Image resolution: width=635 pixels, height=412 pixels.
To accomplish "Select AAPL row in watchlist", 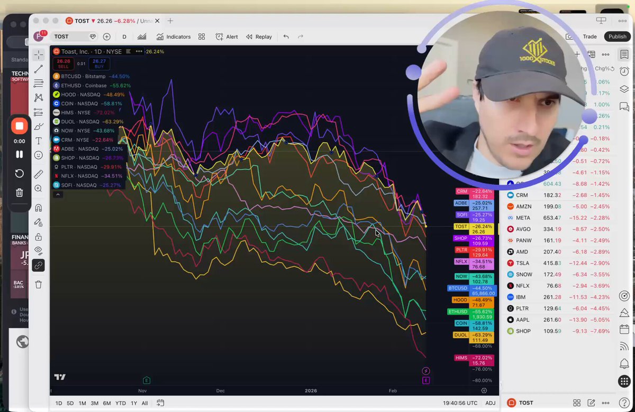I will [558, 320].
